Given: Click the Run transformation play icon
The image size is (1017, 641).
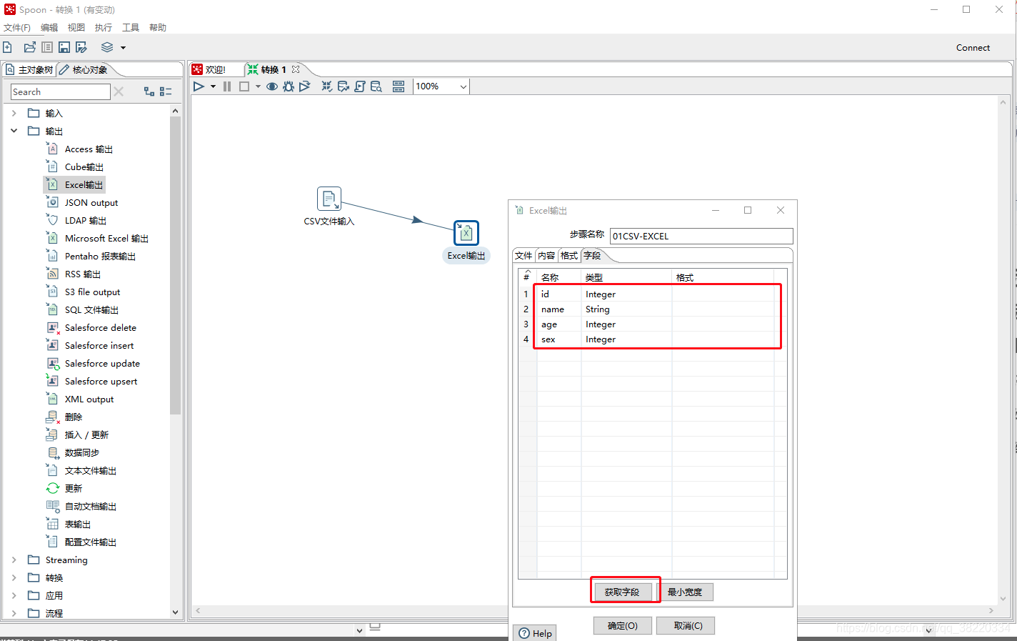Looking at the screenshot, I should pyautogui.click(x=199, y=86).
